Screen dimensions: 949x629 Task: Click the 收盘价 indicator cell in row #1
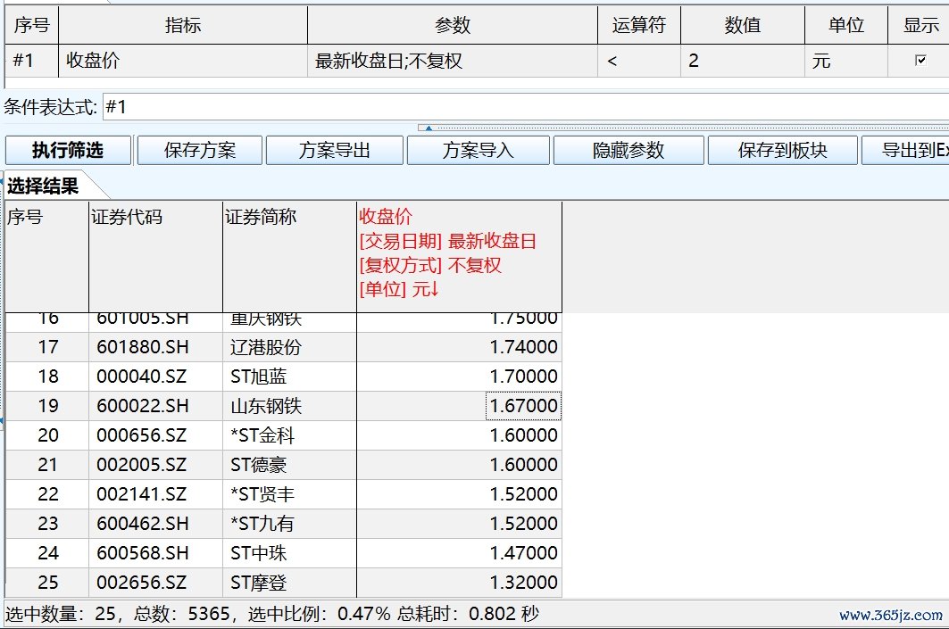[182, 62]
